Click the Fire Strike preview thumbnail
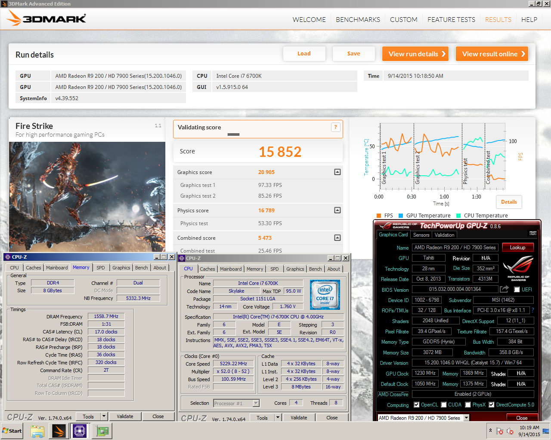Screen dimensions: 551x440 point(87,197)
